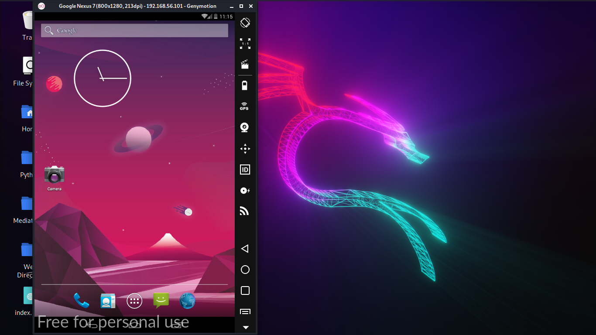Open the remote control move widget

(x=245, y=149)
